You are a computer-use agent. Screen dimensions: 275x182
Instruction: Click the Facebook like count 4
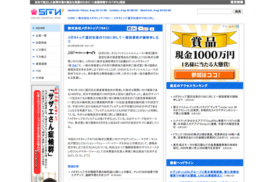click(140, 28)
